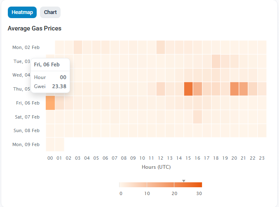Click the Sun, 08 Feb row label
The height and width of the screenshot is (207, 279).
(26, 130)
